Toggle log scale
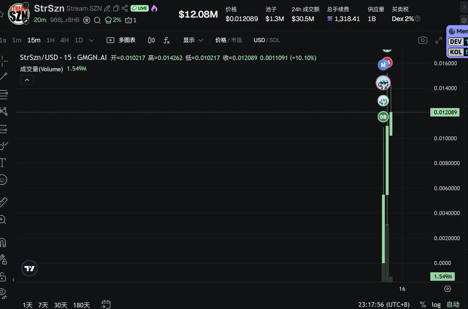Image resolution: width=468 pixels, height=309 pixels. point(436,305)
